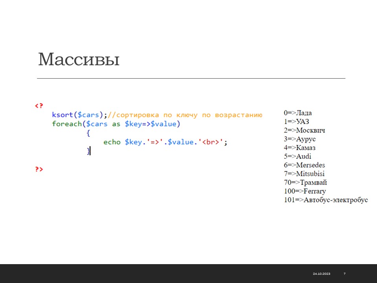Image resolution: width=377 pixels, height=283 pixels.
Task: Click the slide number 7 in footer
Action: tap(344, 274)
